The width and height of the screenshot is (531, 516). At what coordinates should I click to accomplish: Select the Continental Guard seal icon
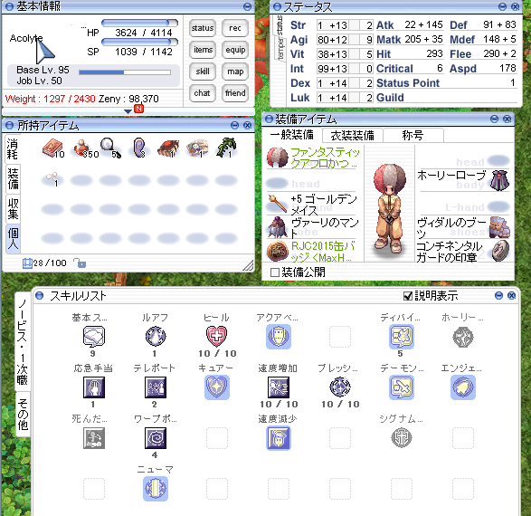click(500, 251)
